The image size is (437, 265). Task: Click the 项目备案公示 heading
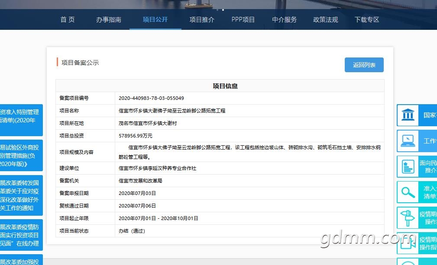[80, 63]
